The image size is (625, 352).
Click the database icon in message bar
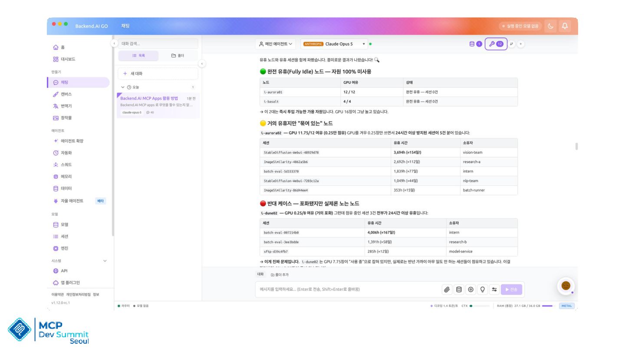pyautogui.click(x=459, y=289)
